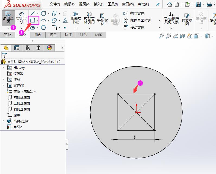Image resolution: width=216 pixels, height=174 pixels.
Task: Switch to the 钣金 (Sheet Metal) tab
Action: pyautogui.click(x=53, y=35)
